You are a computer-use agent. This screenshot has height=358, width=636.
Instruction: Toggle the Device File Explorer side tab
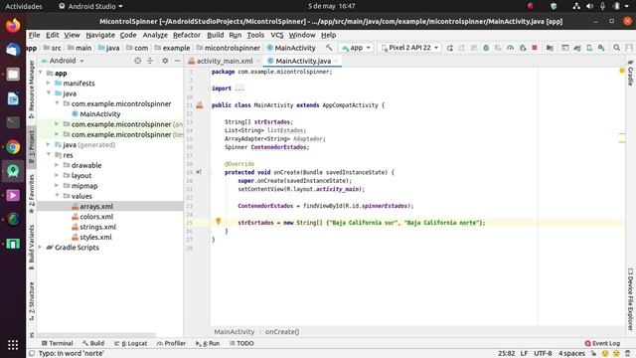coord(630,298)
